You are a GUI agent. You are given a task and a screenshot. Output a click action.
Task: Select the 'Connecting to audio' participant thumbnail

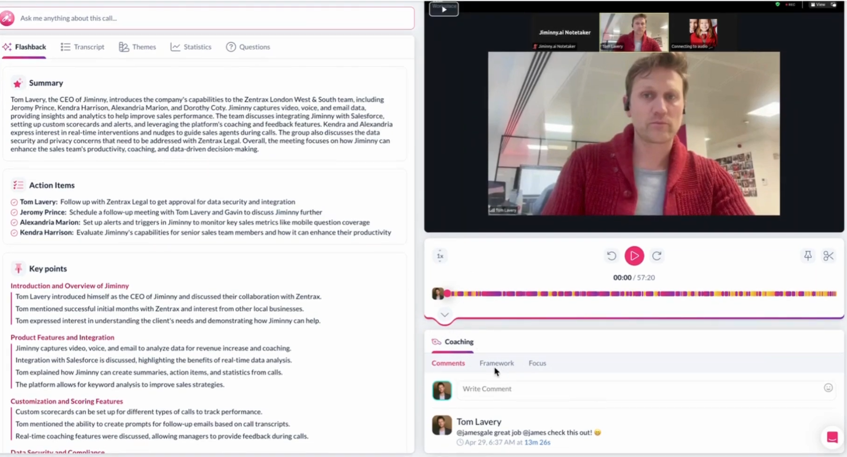(703, 33)
